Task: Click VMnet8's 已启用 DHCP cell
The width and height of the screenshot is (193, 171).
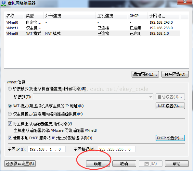Action: point(135,33)
